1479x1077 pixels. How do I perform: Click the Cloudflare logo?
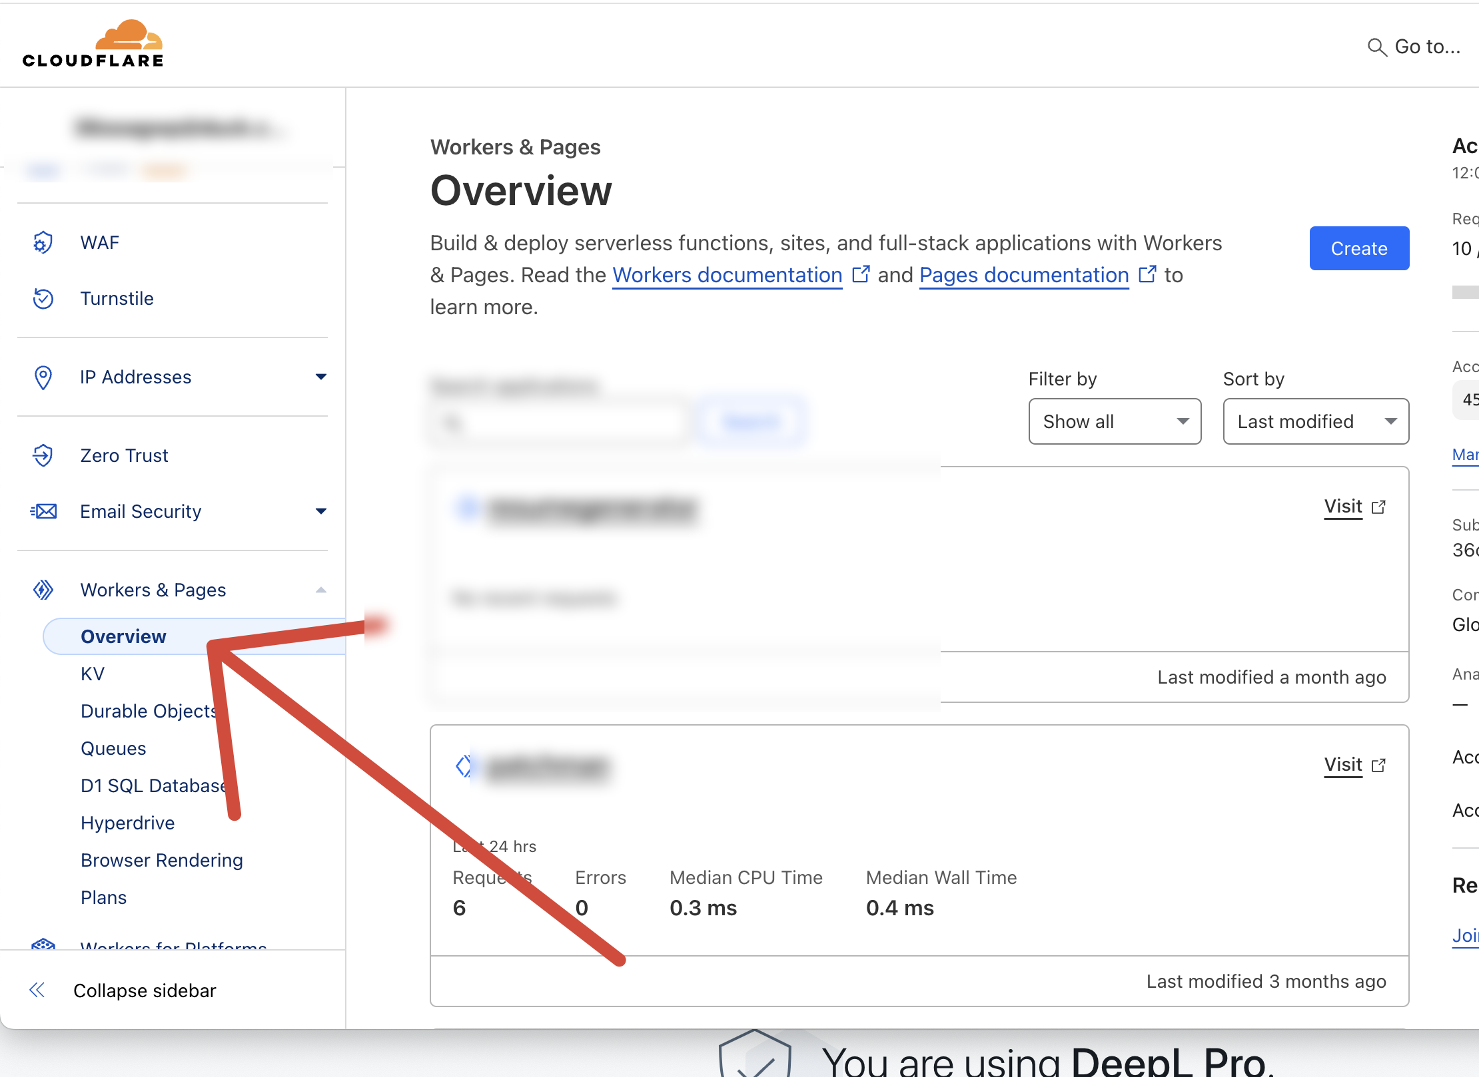point(93,44)
